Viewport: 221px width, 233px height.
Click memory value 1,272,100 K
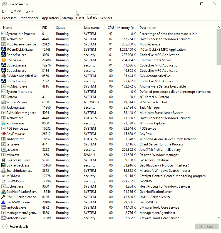(x=128, y=50)
